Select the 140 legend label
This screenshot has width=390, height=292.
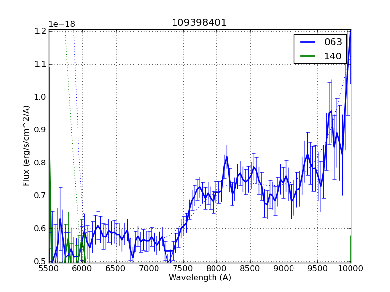(333, 56)
